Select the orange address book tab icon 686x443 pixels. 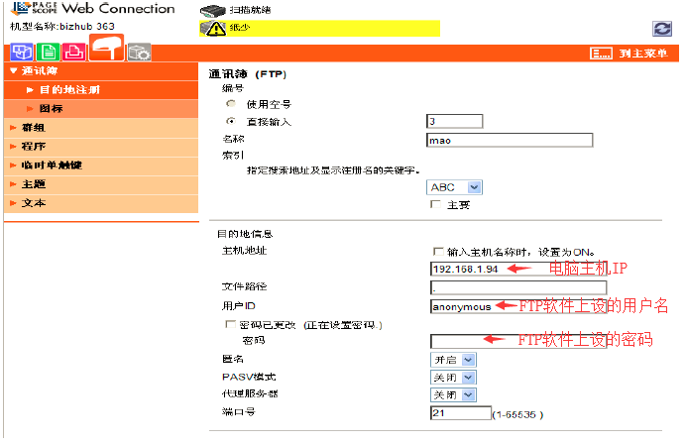(x=107, y=48)
